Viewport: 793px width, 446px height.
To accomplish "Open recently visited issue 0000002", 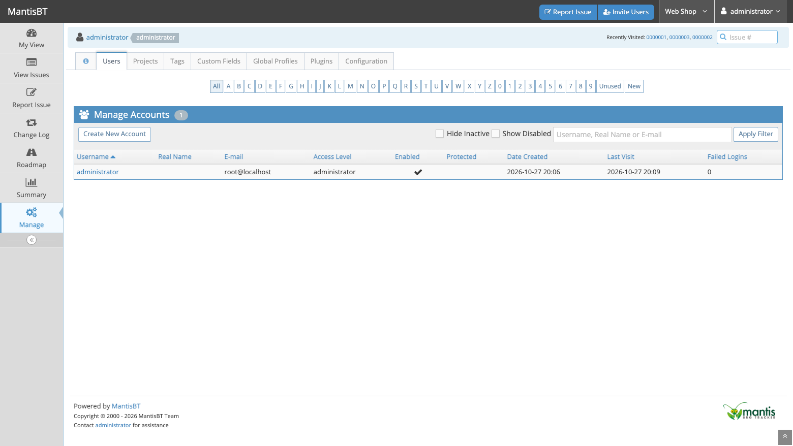I will (703, 37).
